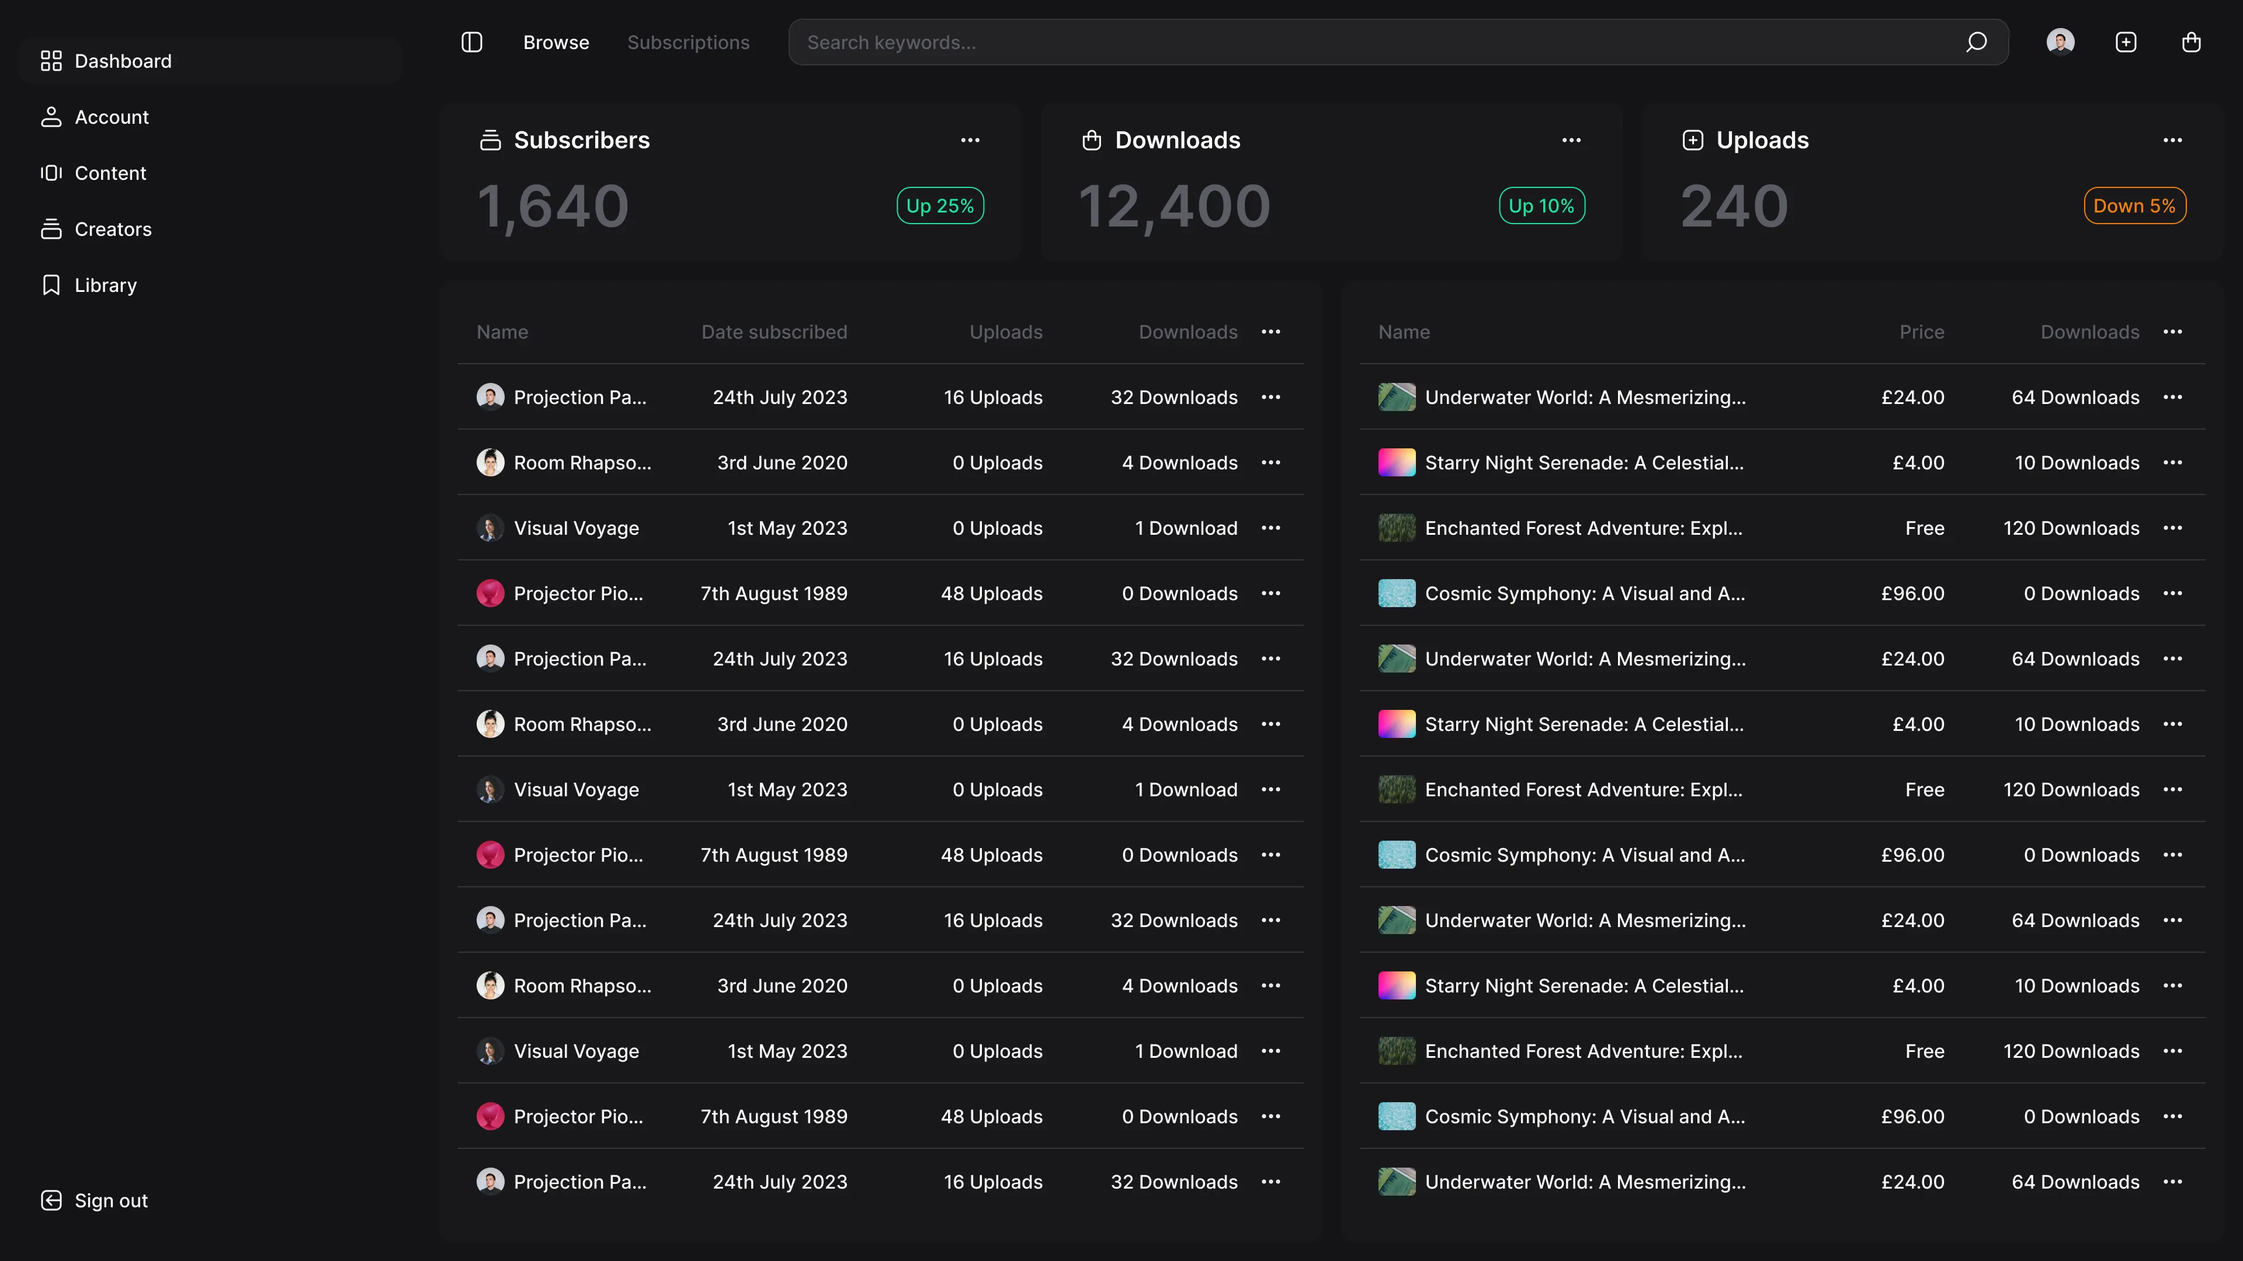Switch to the Subscriptions tab

click(689, 42)
